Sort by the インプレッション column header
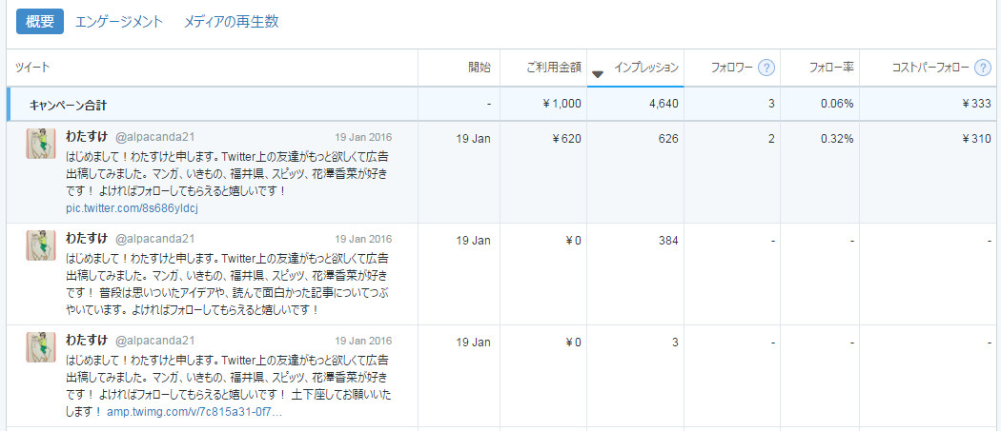The height and width of the screenshot is (431, 1001). tap(646, 67)
